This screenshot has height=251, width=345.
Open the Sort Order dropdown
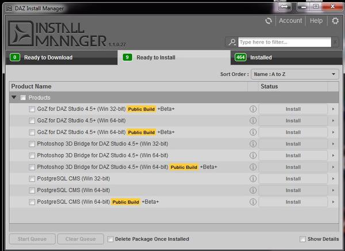[294, 74]
